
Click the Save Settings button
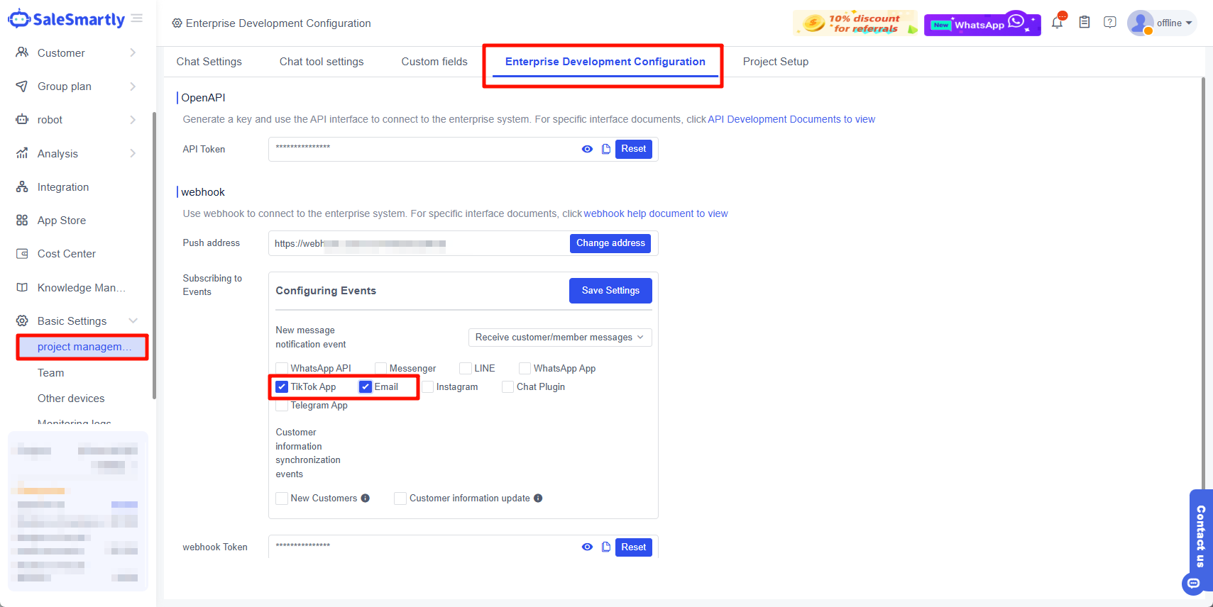(610, 290)
